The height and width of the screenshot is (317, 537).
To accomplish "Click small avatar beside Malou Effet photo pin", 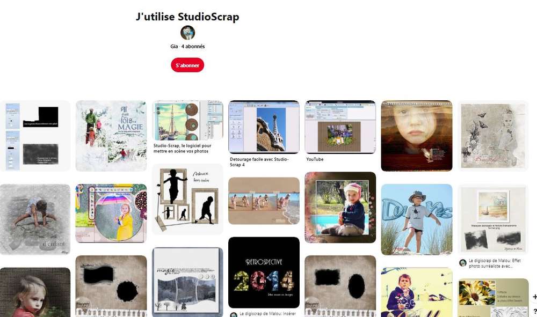I will click(x=463, y=263).
